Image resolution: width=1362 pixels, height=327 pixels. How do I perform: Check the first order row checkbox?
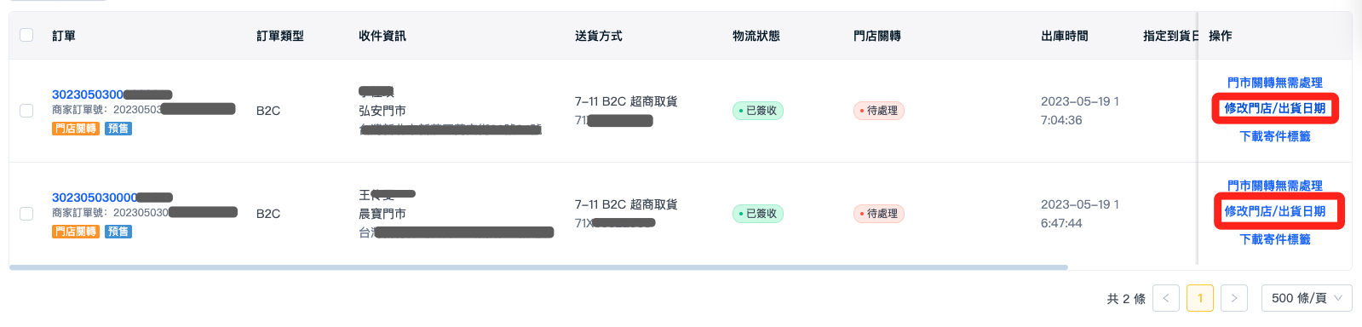(x=26, y=111)
